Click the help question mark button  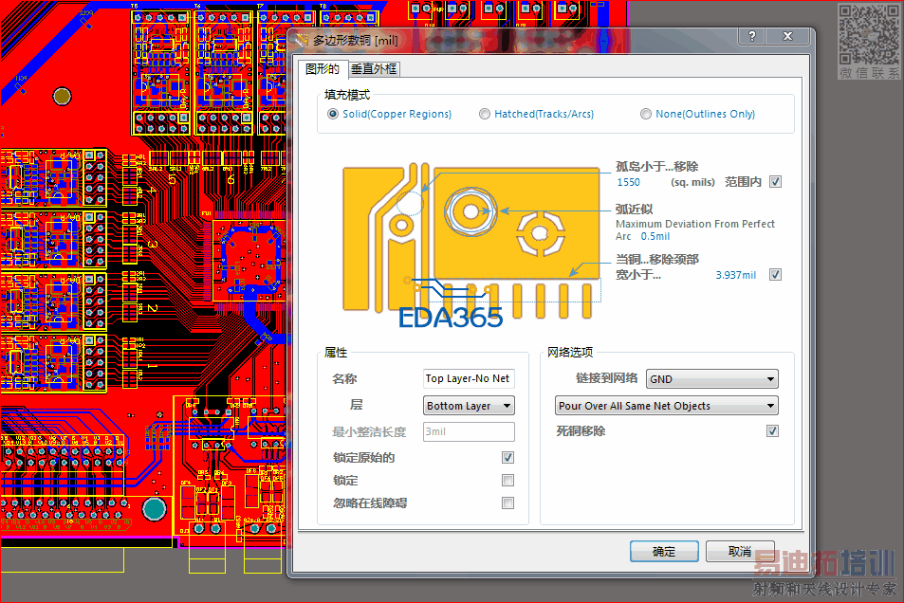point(752,36)
